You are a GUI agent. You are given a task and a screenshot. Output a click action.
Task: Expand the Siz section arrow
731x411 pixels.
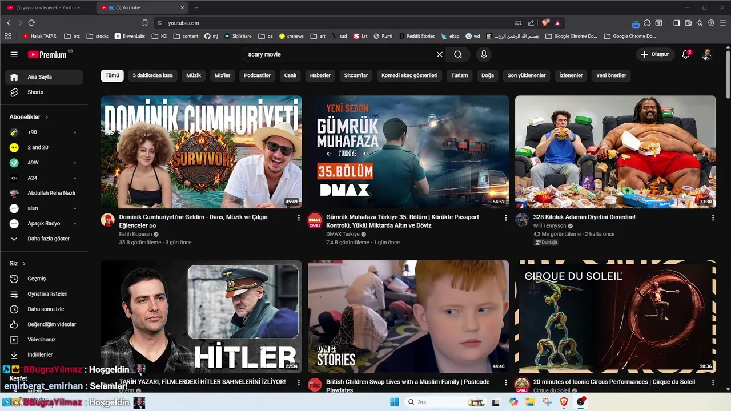25,264
